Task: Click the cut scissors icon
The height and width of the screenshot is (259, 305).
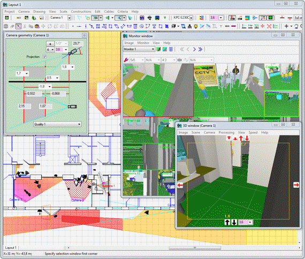Action: click(x=25, y=26)
